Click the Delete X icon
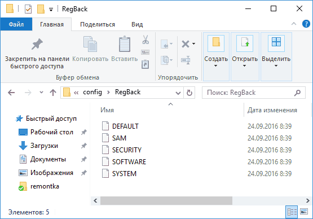This screenshot has height=219, width=313. click(186, 44)
